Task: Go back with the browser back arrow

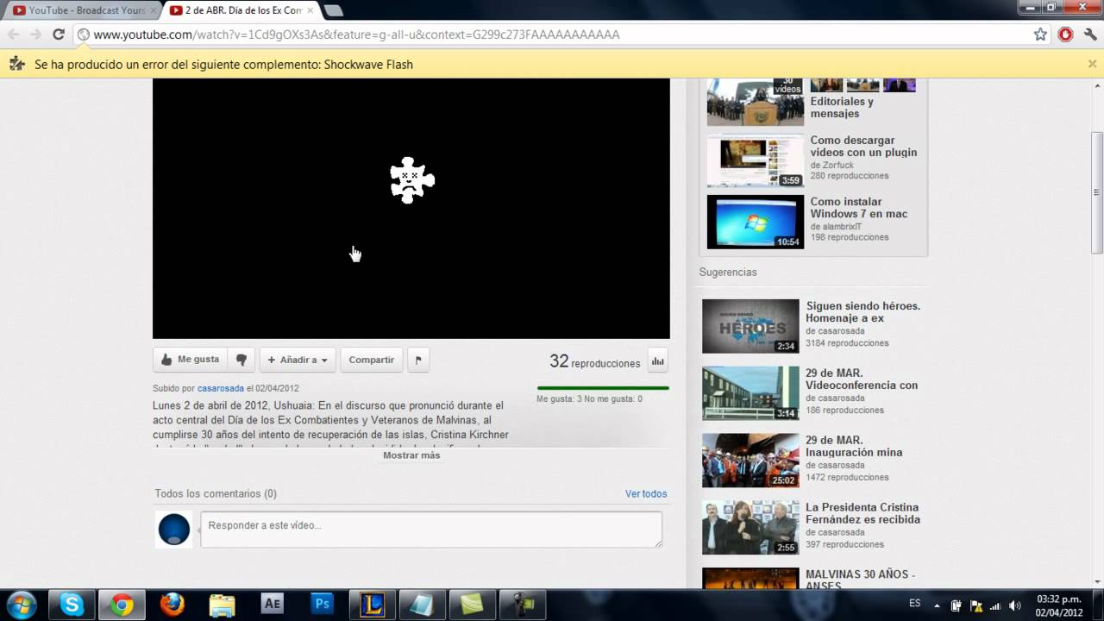Action: 13,34
